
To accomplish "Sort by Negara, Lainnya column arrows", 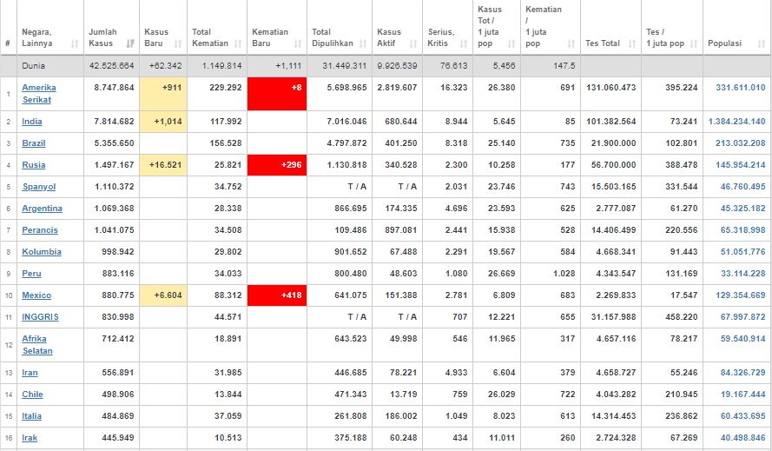I will point(75,43).
